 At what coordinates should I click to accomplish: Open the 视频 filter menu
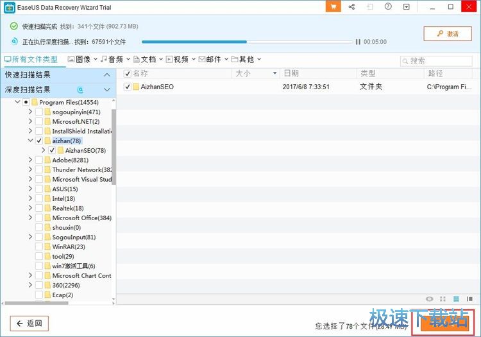(181, 59)
